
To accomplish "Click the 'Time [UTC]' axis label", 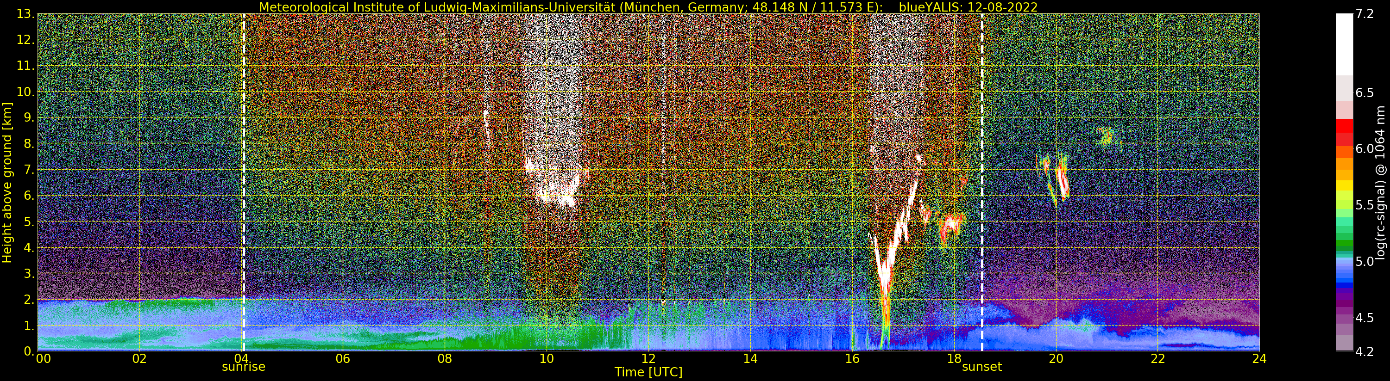I will [648, 372].
